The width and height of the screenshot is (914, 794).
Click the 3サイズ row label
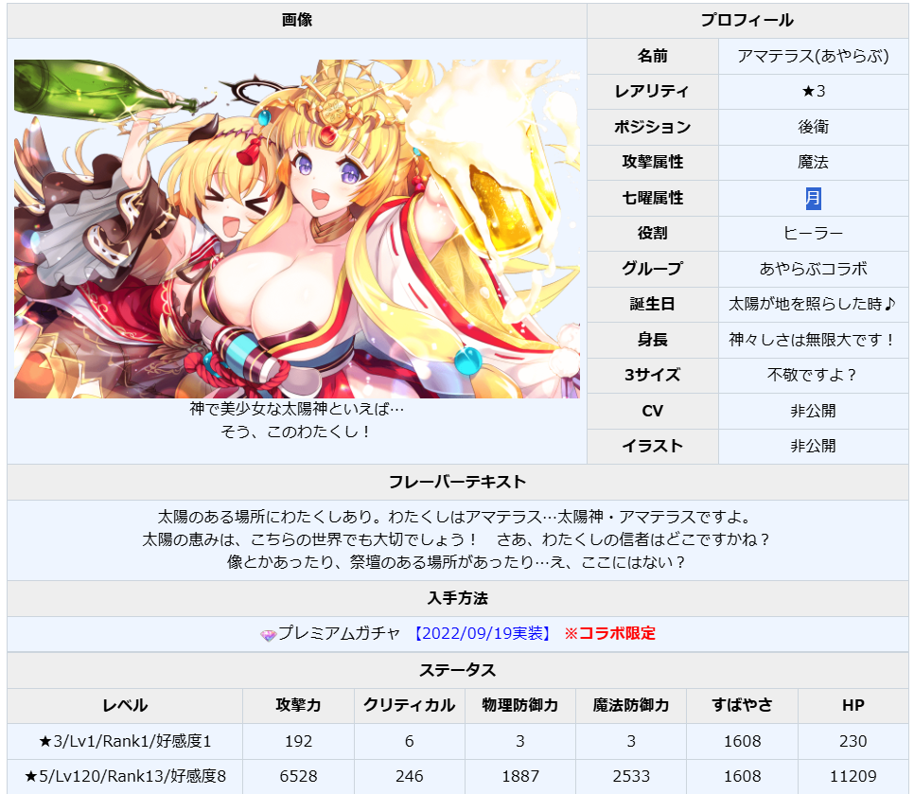pyautogui.click(x=652, y=375)
